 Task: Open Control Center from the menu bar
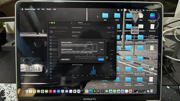click(x=143, y=10)
